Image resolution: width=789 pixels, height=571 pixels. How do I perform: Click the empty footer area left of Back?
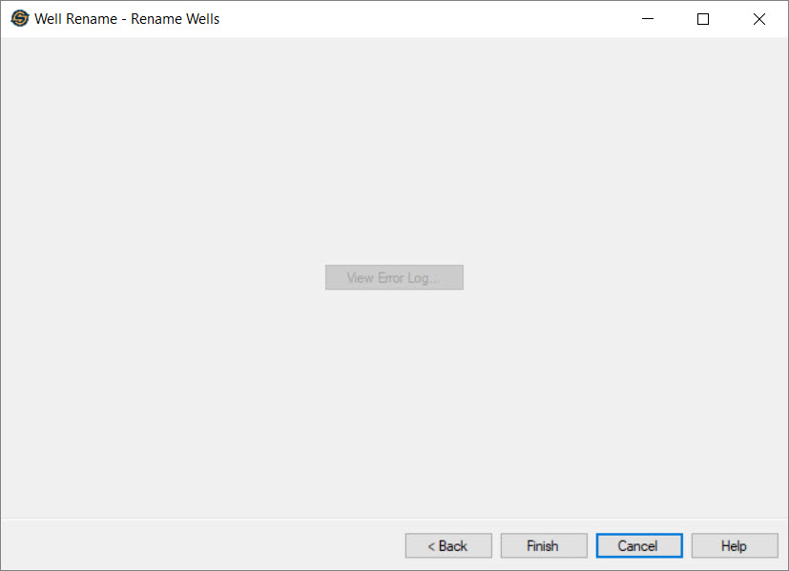pyautogui.click(x=191, y=546)
